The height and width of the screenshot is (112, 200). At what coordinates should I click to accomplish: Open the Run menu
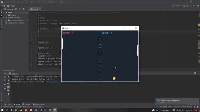tap(40, 2)
